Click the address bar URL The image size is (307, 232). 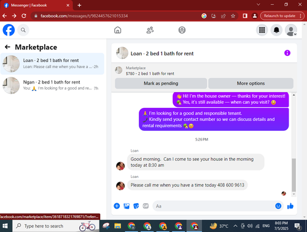coord(84,16)
